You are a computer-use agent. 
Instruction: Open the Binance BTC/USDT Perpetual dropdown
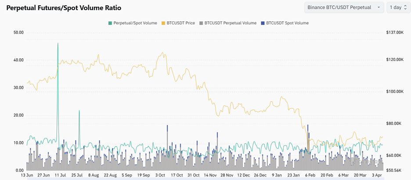click(x=340, y=7)
